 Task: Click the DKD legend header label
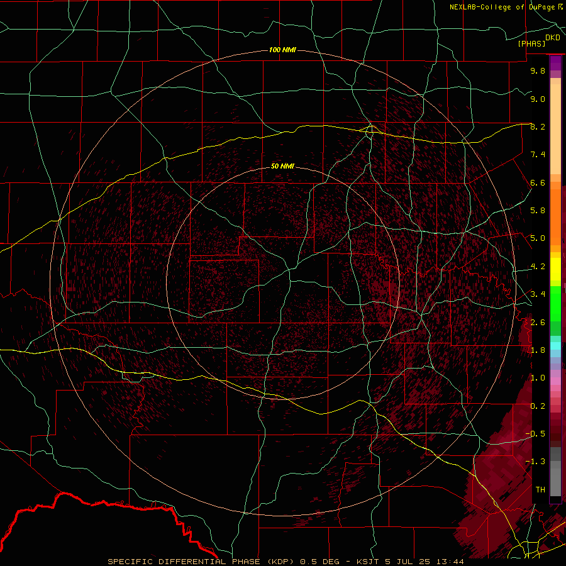(x=553, y=38)
